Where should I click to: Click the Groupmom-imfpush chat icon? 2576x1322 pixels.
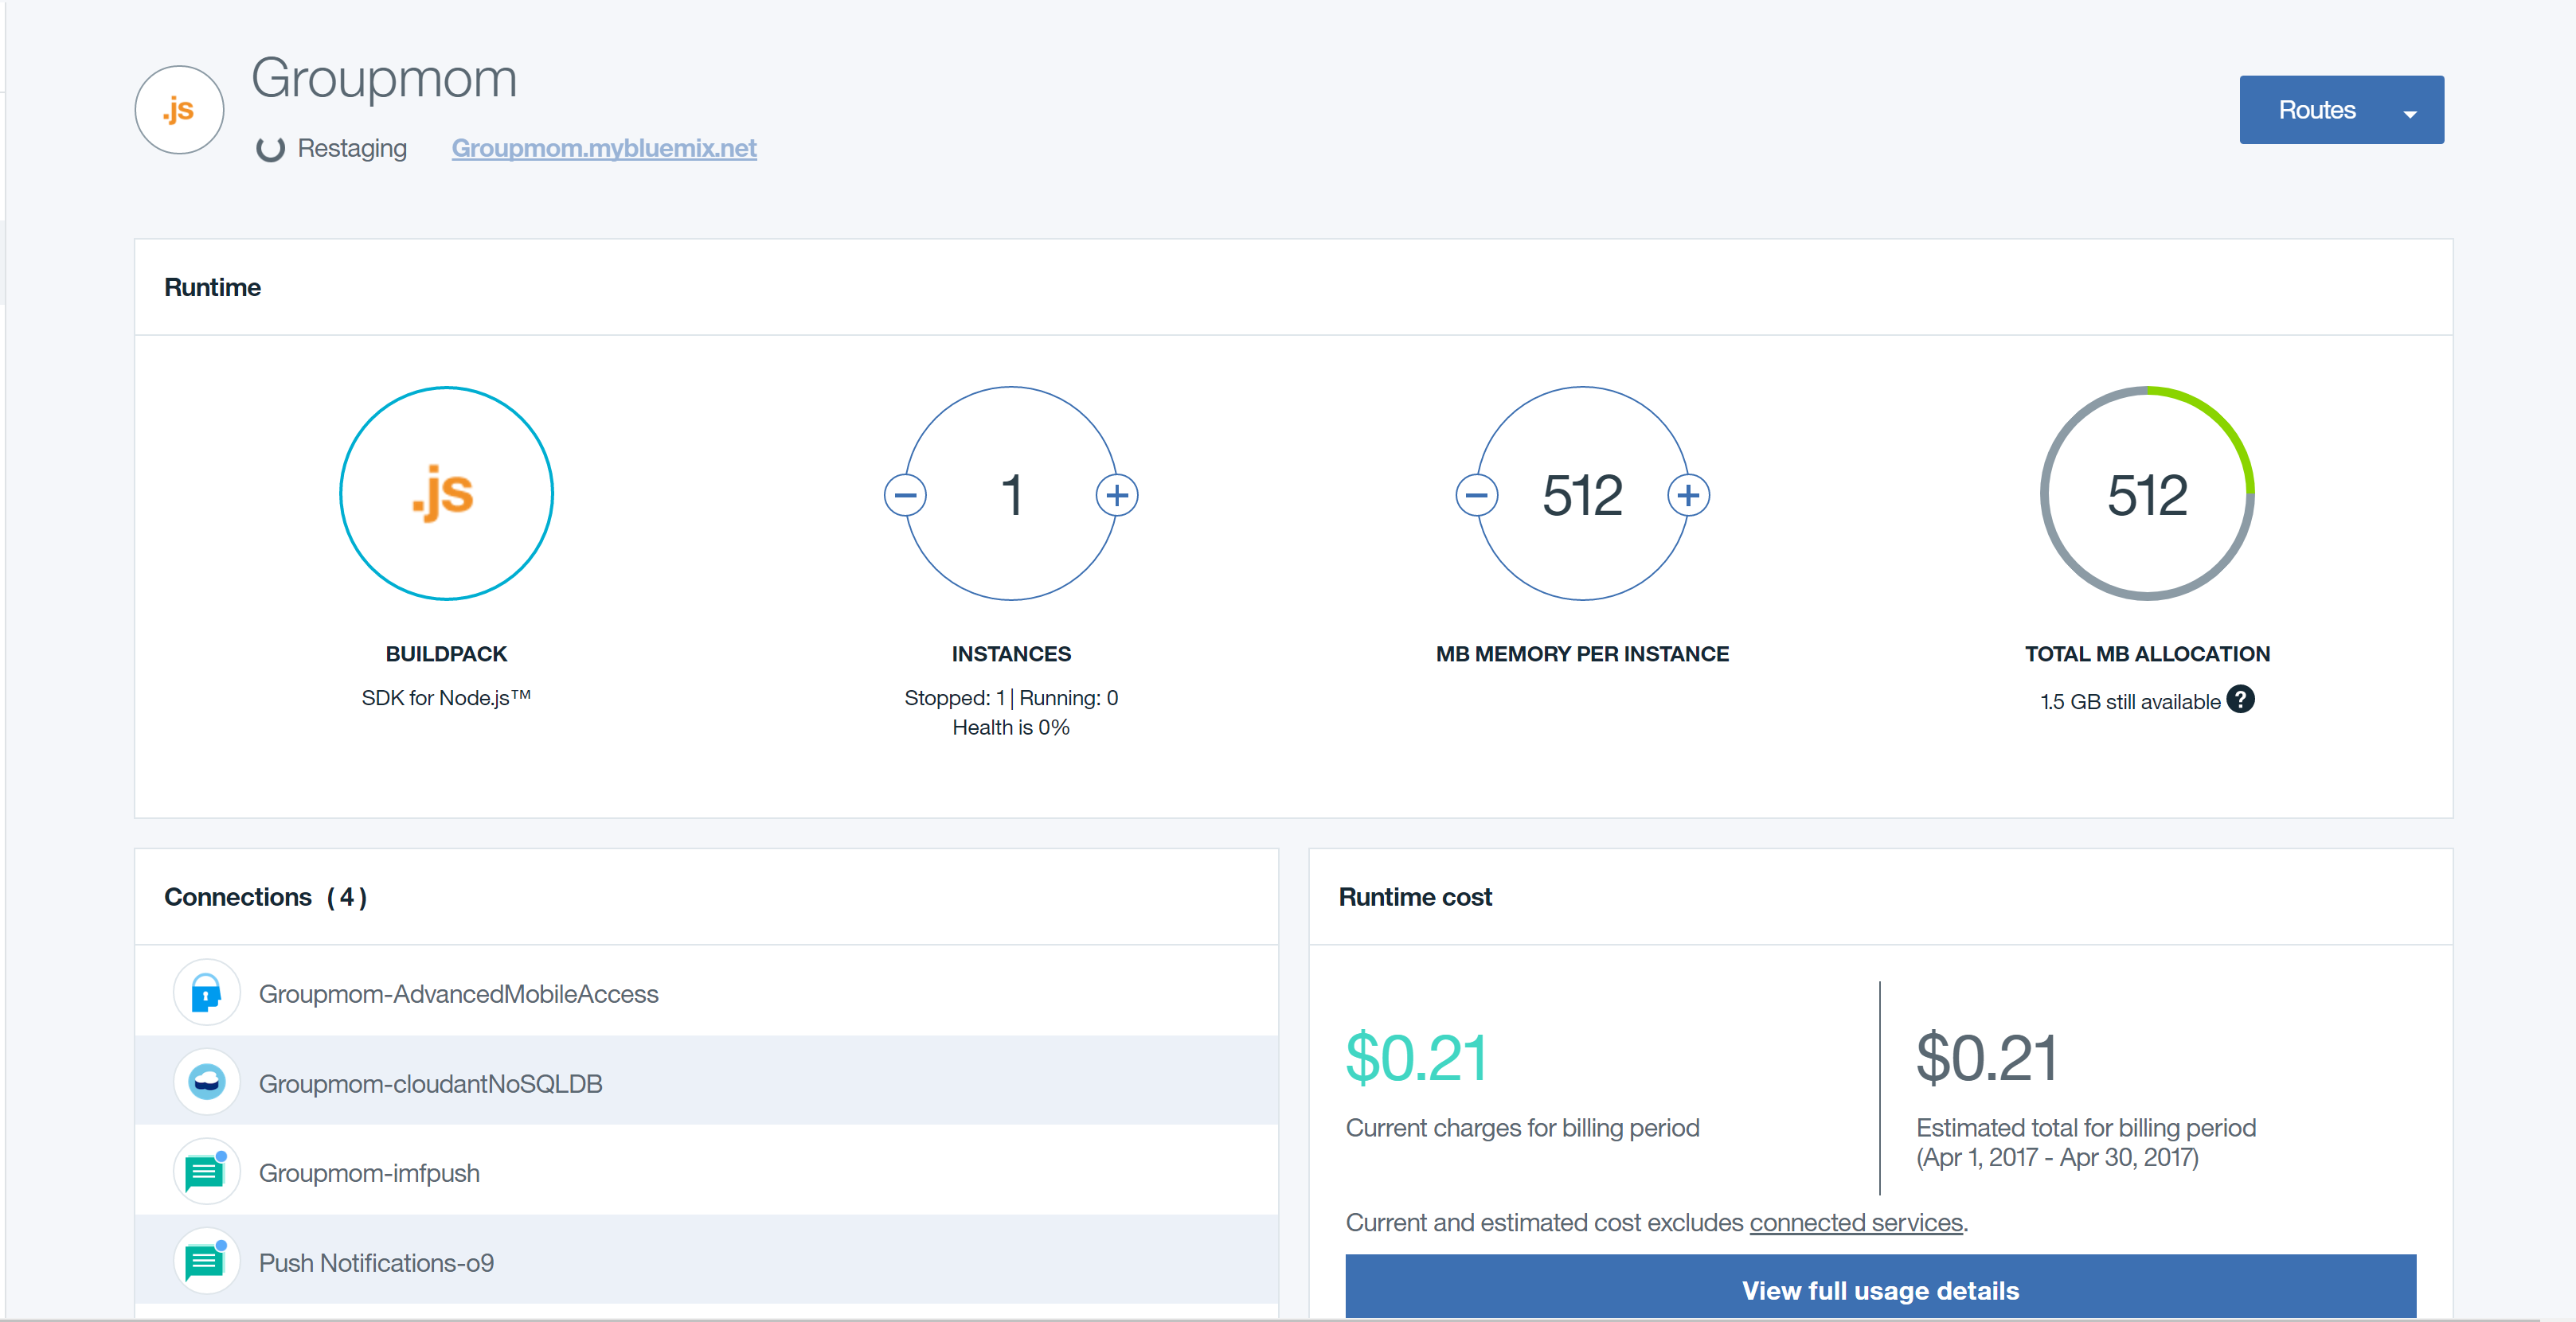coord(206,1171)
